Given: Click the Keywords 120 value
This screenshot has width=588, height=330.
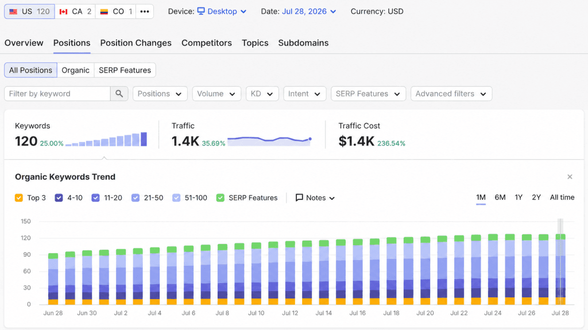Looking at the screenshot, I should 26,142.
